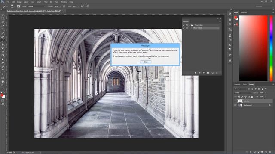Toggle lock transparent pixels
This screenshot has height=154, width=275.
(239, 97)
